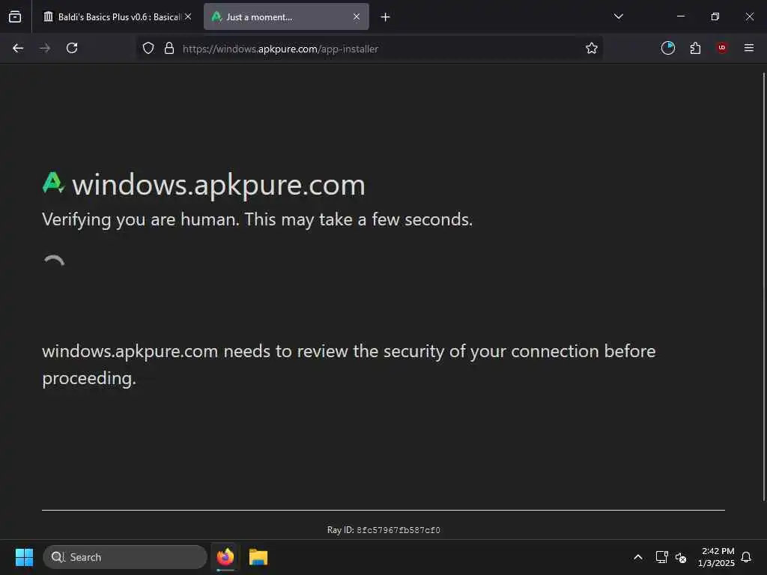Switch to Baldi's Basics Plus tab
This screenshot has width=767, height=575.
118,16
